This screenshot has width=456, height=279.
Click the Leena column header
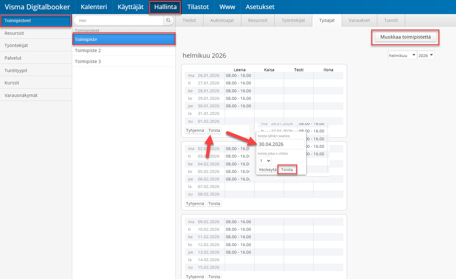pos(240,70)
